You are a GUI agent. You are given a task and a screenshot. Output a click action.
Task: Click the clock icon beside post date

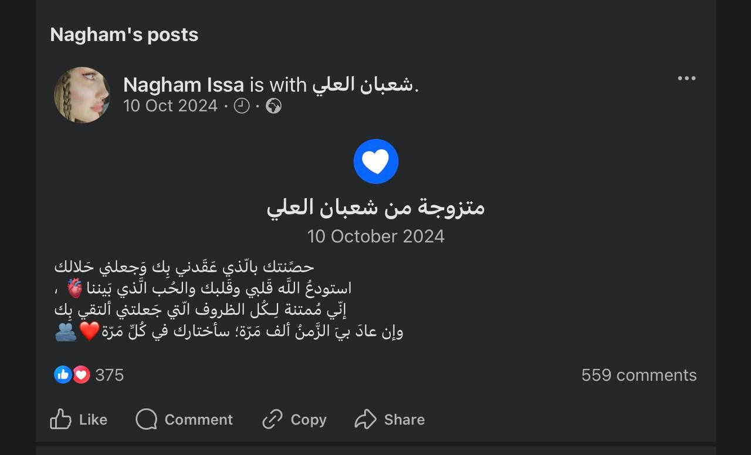point(242,106)
